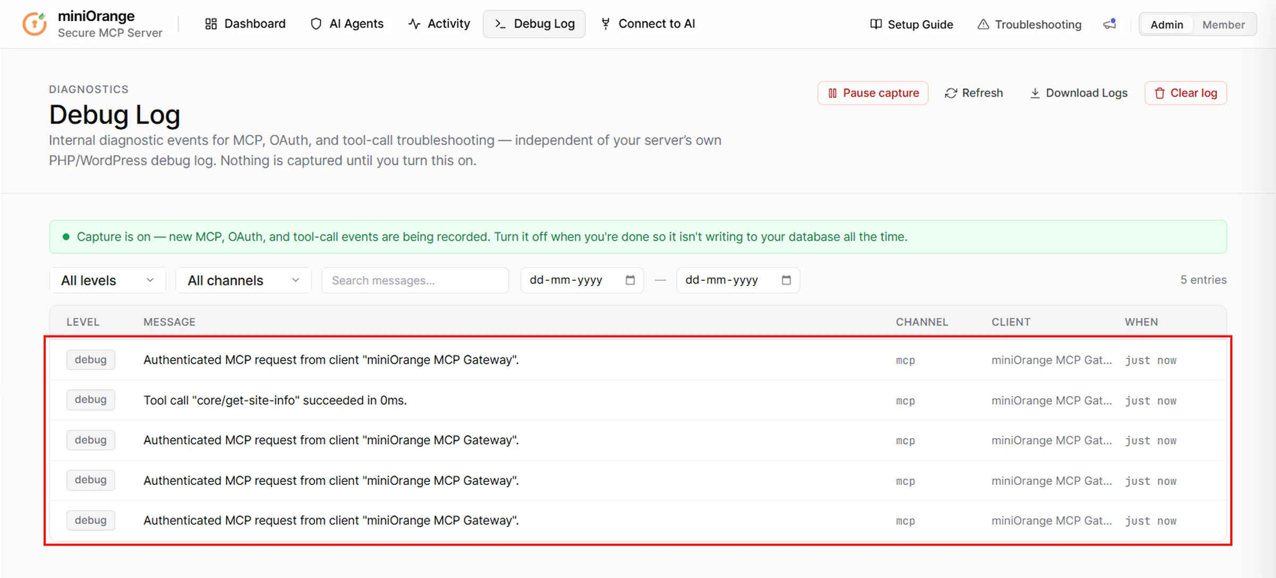The width and height of the screenshot is (1276, 578).
Task: Click the WHEN column header
Action: [x=1141, y=322]
